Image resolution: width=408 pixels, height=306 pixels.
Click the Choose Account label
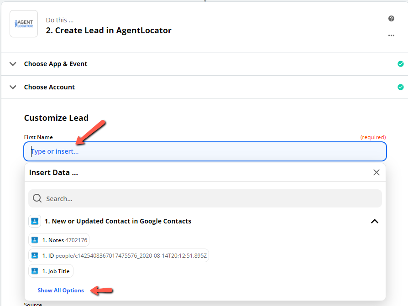[49, 87]
